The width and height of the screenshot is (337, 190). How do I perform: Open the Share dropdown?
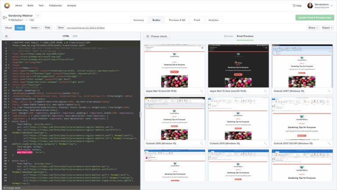[313, 28]
